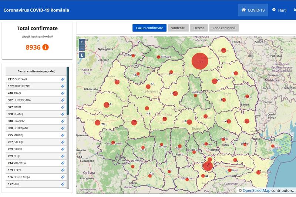The width and height of the screenshot is (296, 197).
Task: Open the link icon for SIBIU
Action: tap(63, 184)
